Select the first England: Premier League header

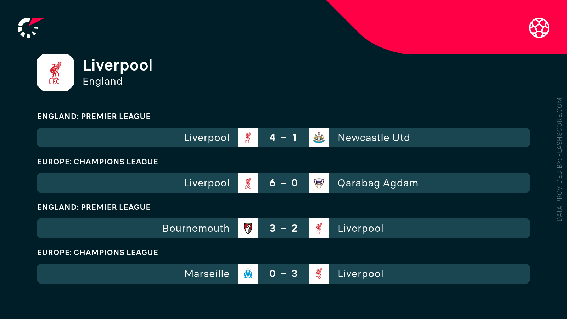94,116
